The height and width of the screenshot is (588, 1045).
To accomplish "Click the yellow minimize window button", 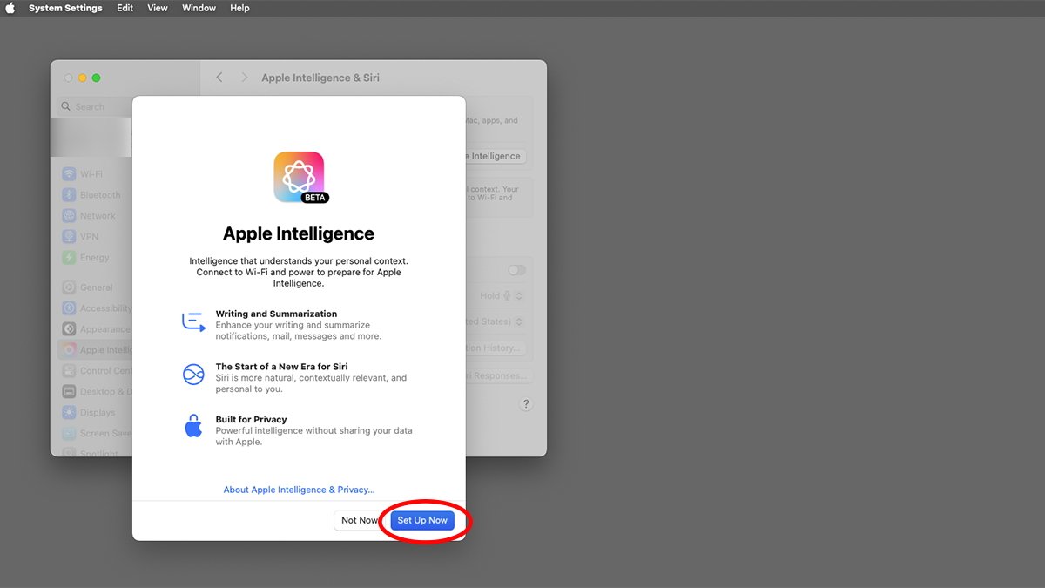I will [82, 78].
